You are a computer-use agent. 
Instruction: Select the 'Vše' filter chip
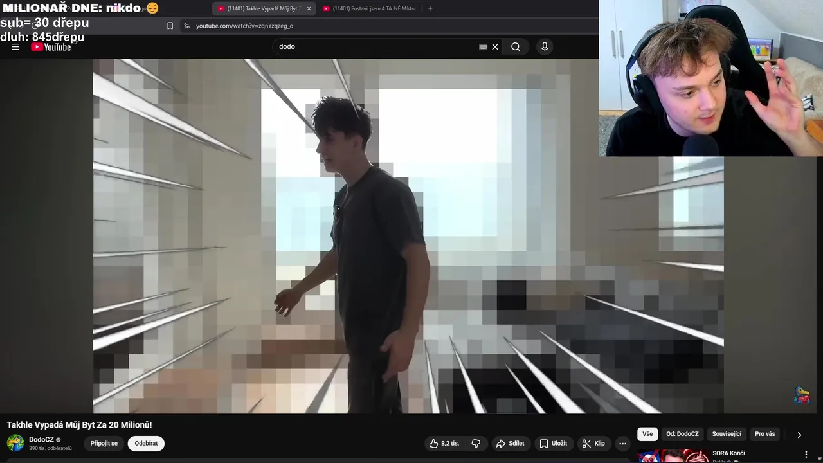point(647,434)
